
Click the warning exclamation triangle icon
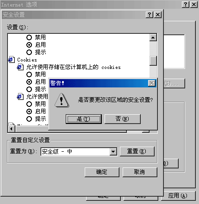click(x=62, y=100)
